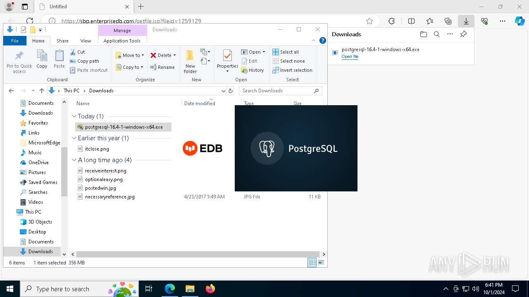Click the Task View taskbar button
Viewport: 529px width, 297px height.
pos(149,289)
